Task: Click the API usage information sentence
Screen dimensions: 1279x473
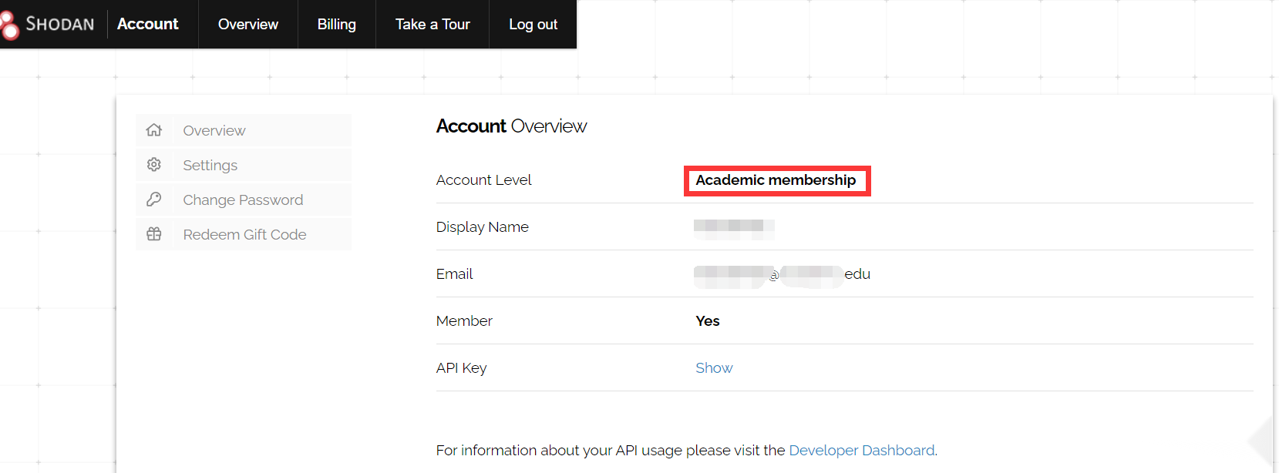Action: point(687,450)
